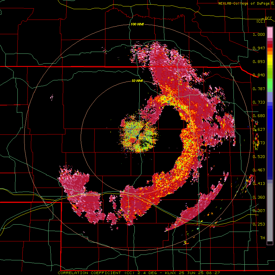Select the 0.467 scale value

click(259, 170)
